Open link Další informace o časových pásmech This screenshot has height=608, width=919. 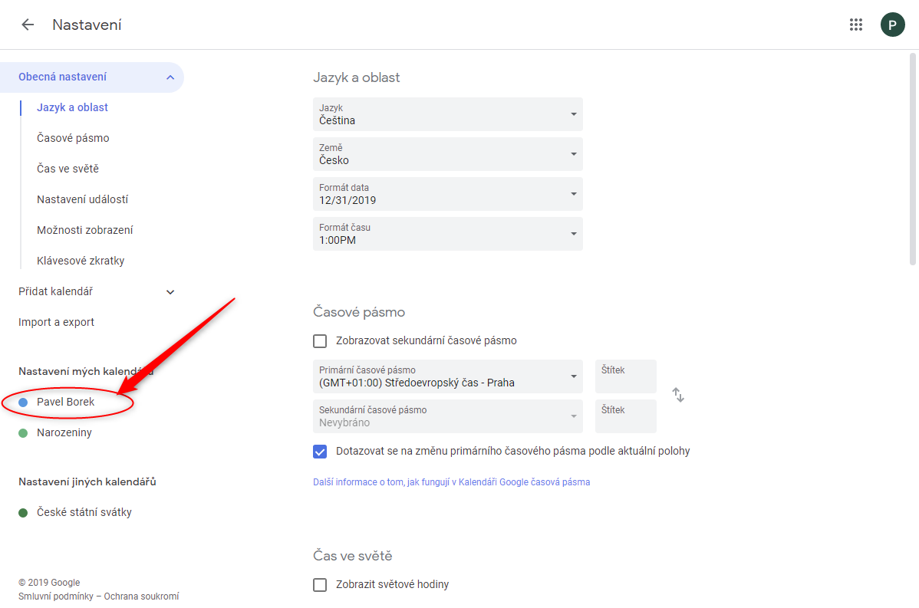(x=451, y=482)
